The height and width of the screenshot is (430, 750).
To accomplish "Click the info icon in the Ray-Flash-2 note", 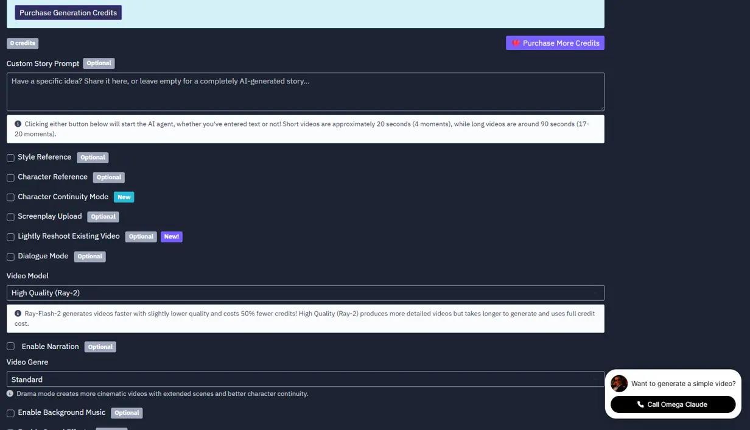I will [18, 313].
